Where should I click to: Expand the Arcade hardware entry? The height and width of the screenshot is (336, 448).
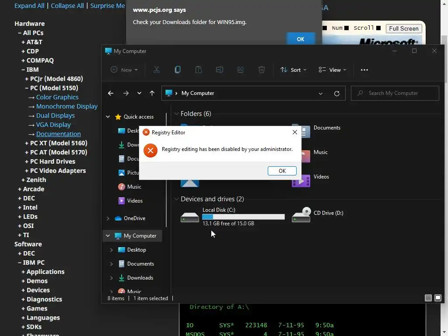click(x=31, y=189)
